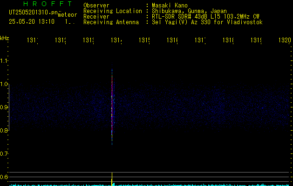Click the yellow power spike in level graph
The width and height of the screenshot is (293, 186).
point(112,179)
